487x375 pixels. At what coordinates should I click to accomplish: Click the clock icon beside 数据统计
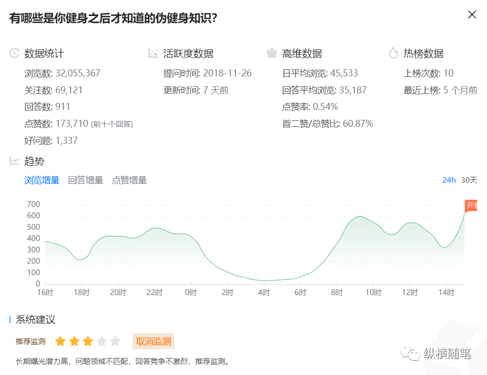click(13, 53)
